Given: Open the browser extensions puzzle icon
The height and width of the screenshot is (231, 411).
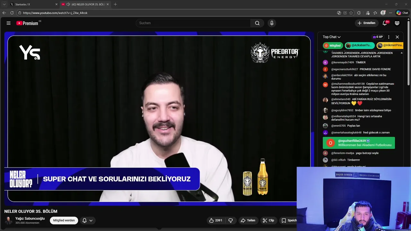Looking at the screenshot, I should click(359, 13).
